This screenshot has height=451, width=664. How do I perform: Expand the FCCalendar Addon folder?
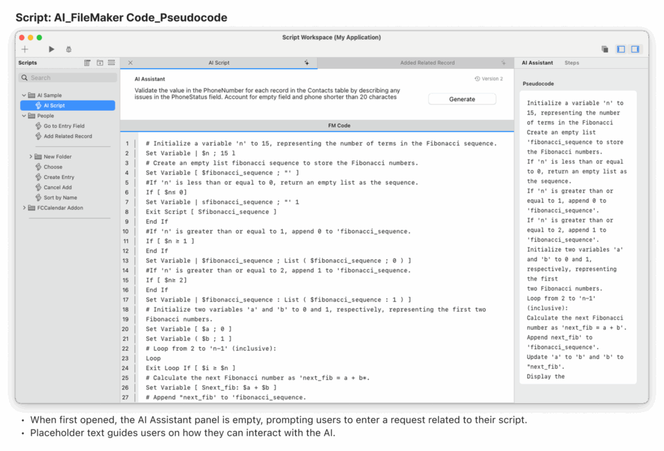coord(24,208)
